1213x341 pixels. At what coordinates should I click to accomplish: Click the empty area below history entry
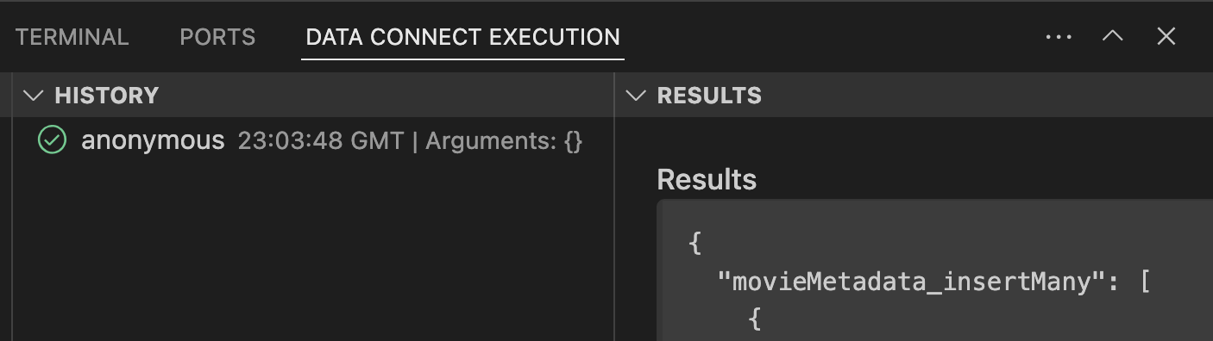point(312,250)
